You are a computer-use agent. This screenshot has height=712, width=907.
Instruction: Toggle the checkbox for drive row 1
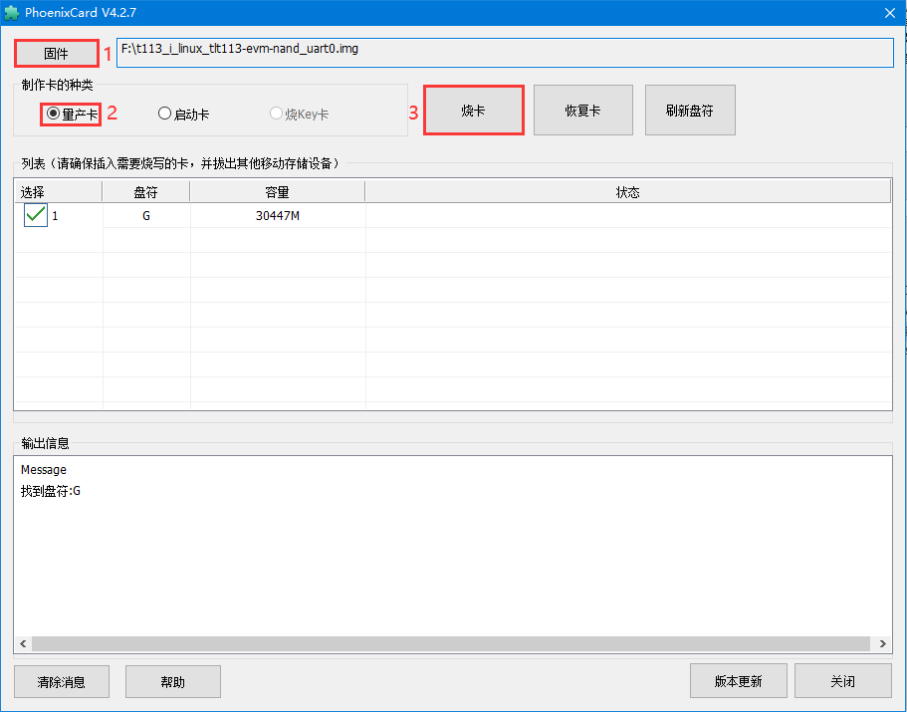click(x=35, y=215)
